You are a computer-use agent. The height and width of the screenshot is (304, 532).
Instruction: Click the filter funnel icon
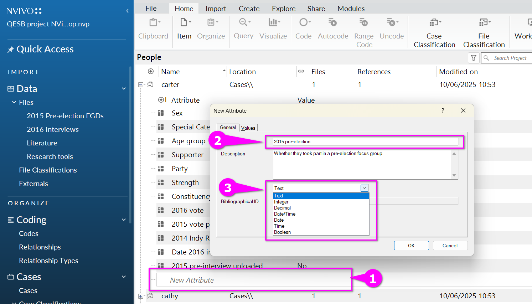[x=474, y=58]
